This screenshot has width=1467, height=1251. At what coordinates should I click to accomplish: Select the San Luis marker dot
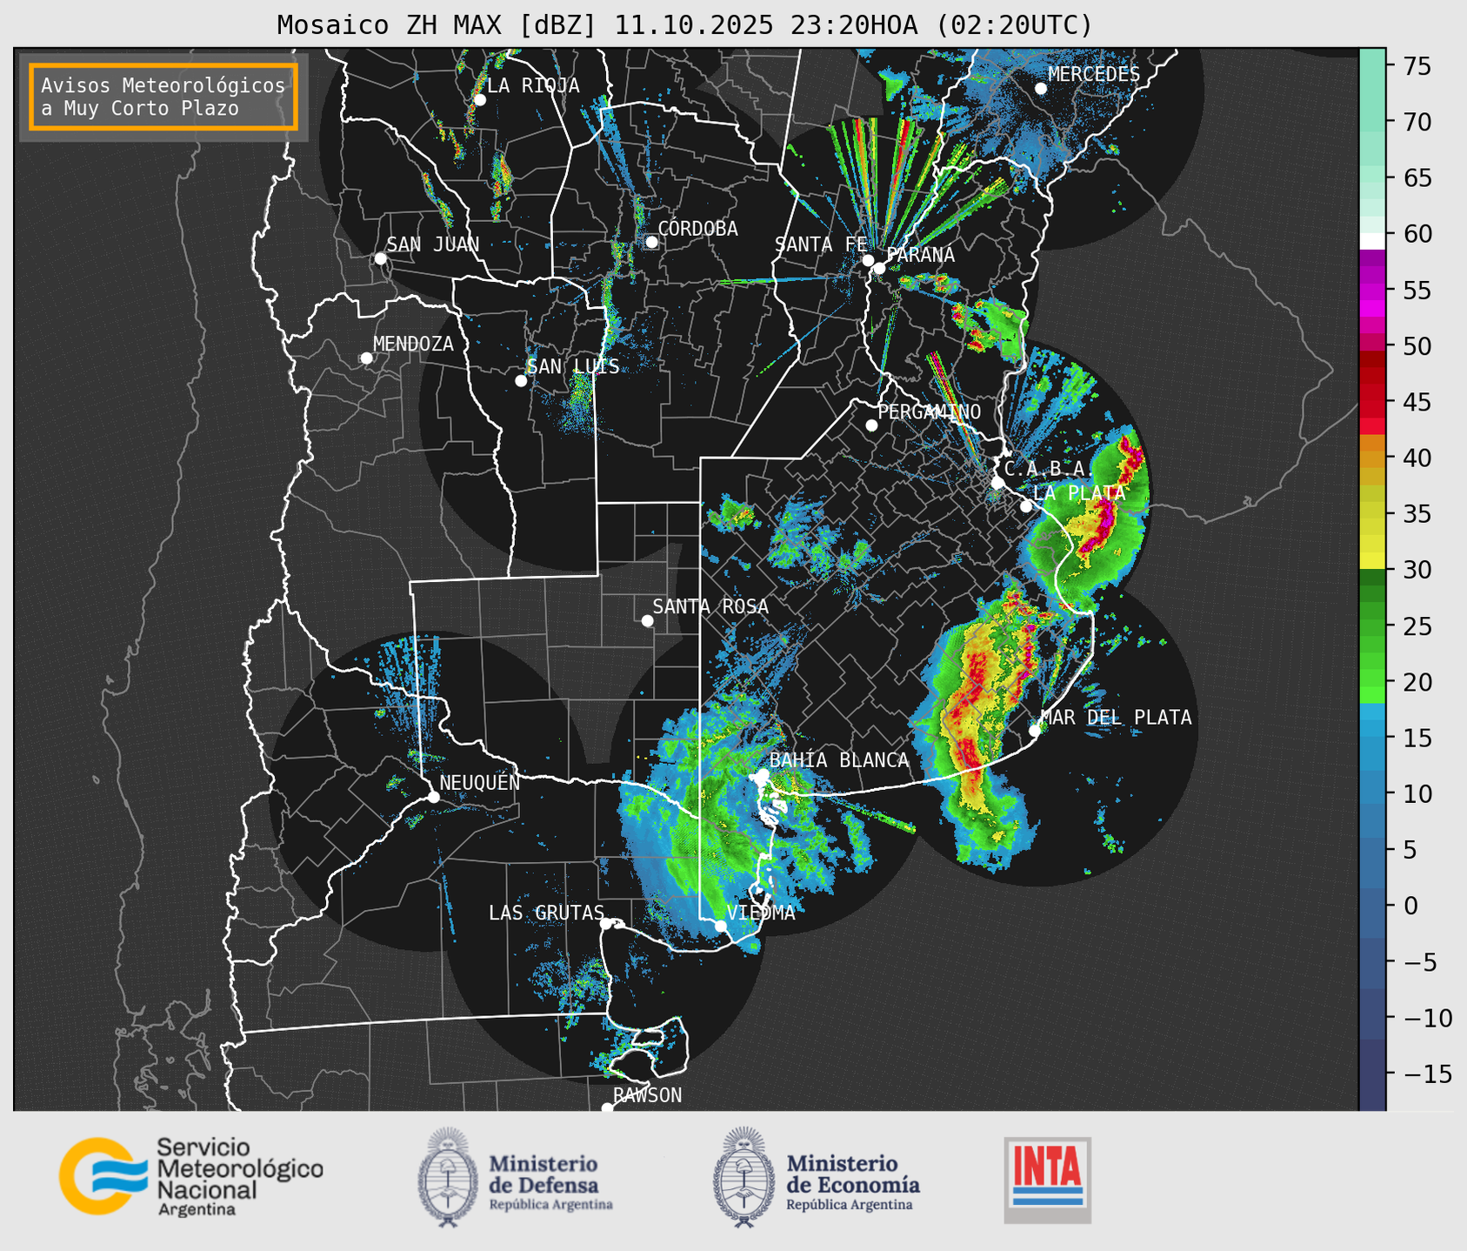tap(521, 381)
